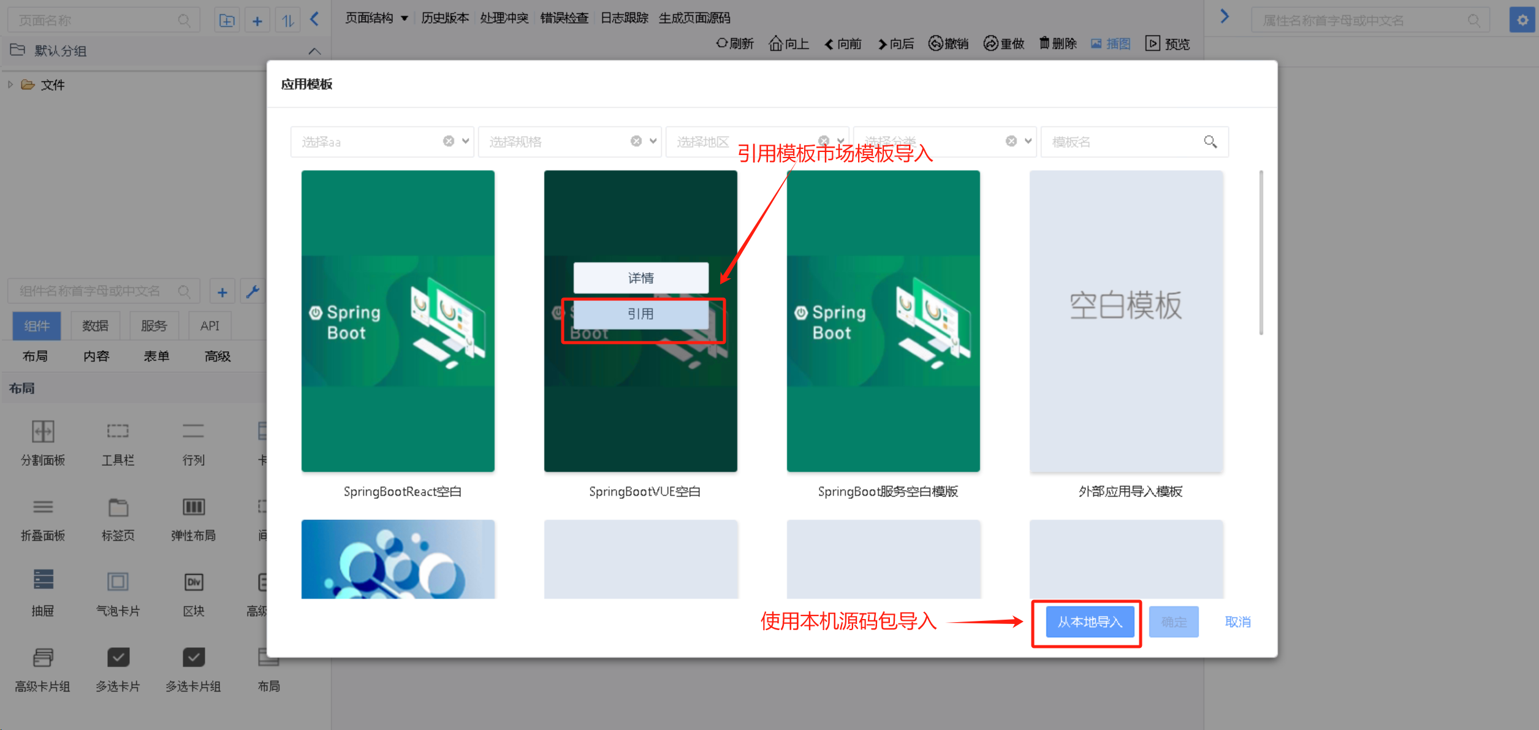Select the 高级 component category
Image resolution: width=1539 pixels, height=730 pixels.
[218, 356]
